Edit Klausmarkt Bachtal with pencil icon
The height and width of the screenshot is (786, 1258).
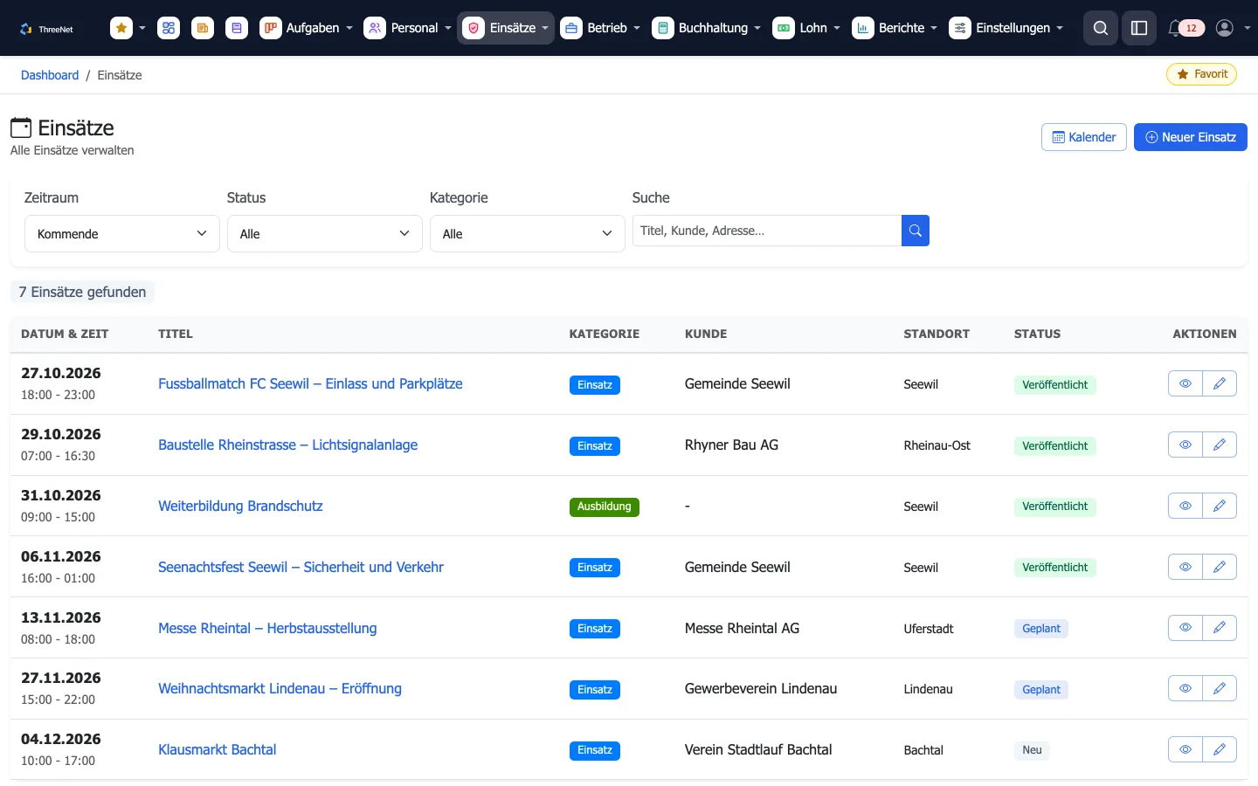tap(1220, 749)
